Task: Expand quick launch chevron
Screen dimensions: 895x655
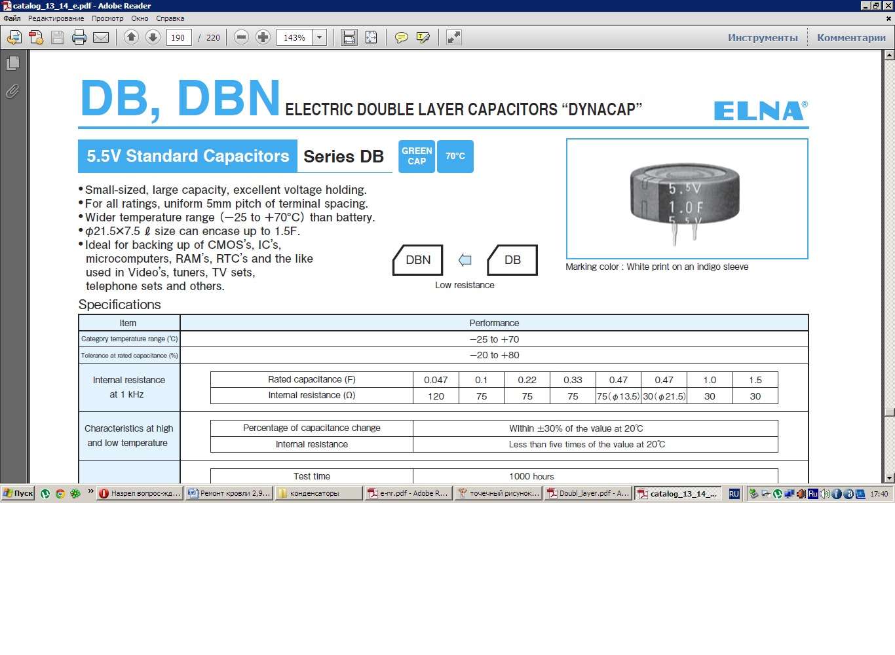Action: pyautogui.click(x=90, y=492)
